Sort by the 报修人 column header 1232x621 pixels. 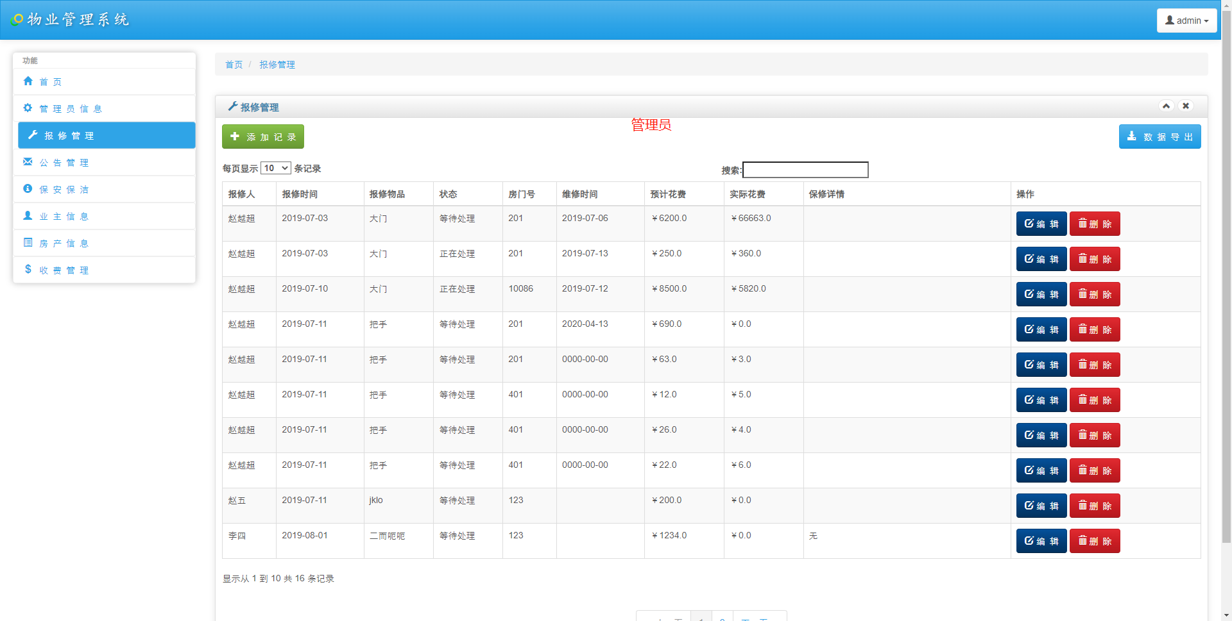[250, 194]
